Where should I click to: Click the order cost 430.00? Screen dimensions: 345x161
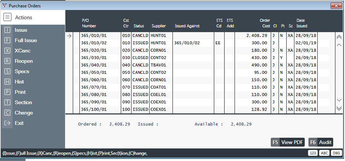[x=259, y=58]
